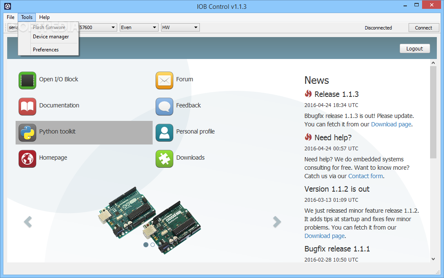This screenshot has height=278, width=444.
Task: Click the news scrollbar up arrow
Action: coord(433,63)
